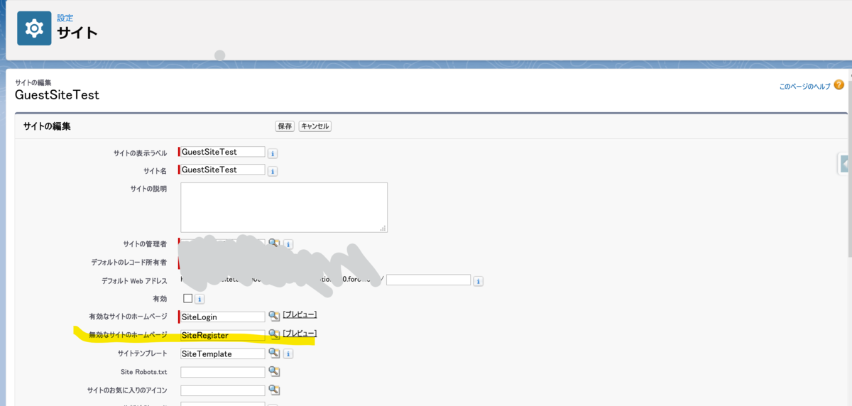Open lookup icon for Site Robots.txt
This screenshot has width=852, height=406.
273,371
